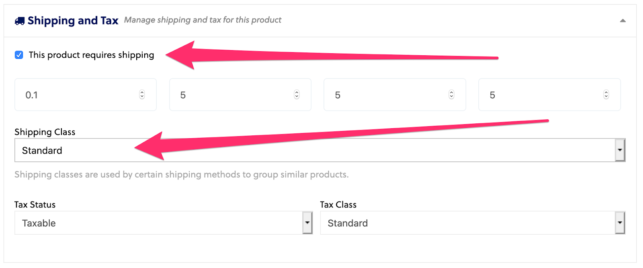Screen dimensions: 643x268
Task: Open the Tax Status dropdown showing Taxable
Action: (x=158, y=223)
